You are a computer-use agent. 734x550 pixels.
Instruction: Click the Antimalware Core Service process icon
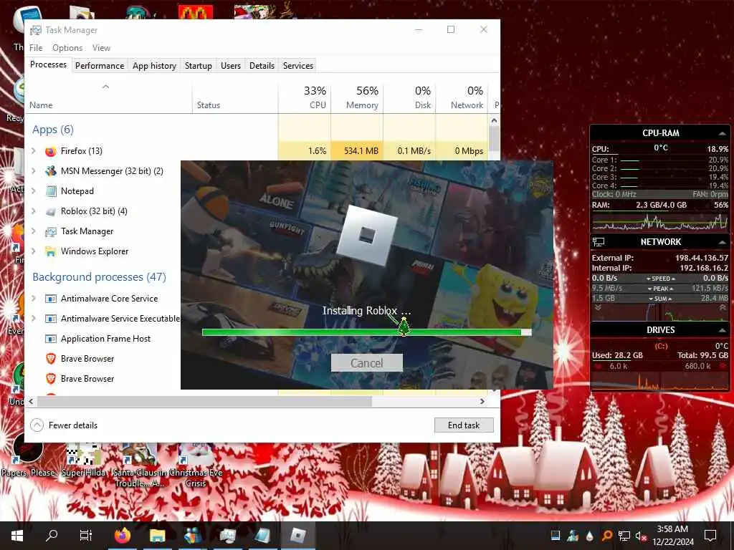51,299
